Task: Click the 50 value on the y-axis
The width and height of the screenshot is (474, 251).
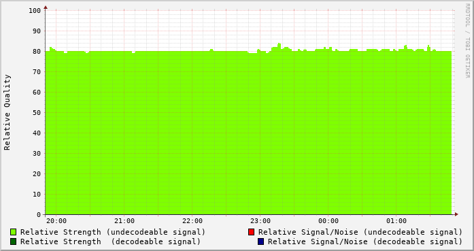Action: click(x=37, y=112)
